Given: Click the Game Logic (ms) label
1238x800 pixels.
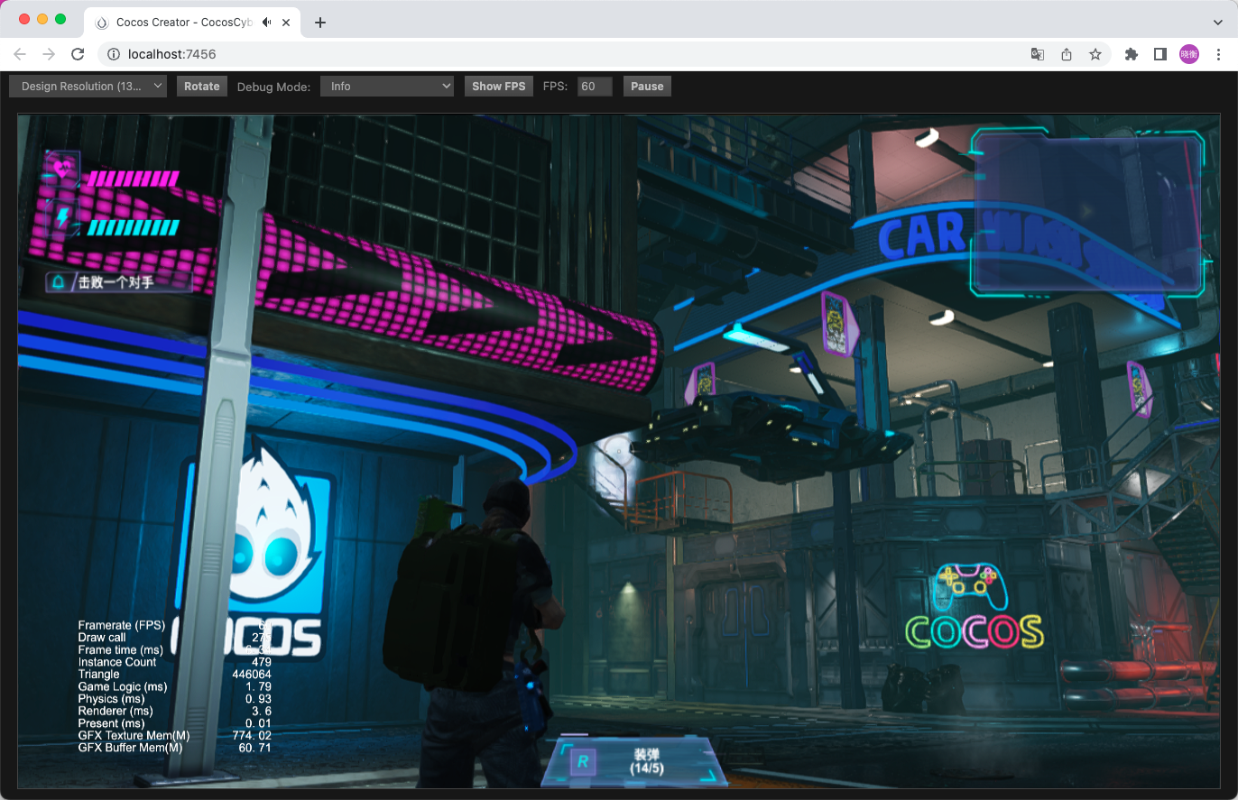Looking at the screenshot, I should pos(123,686).
